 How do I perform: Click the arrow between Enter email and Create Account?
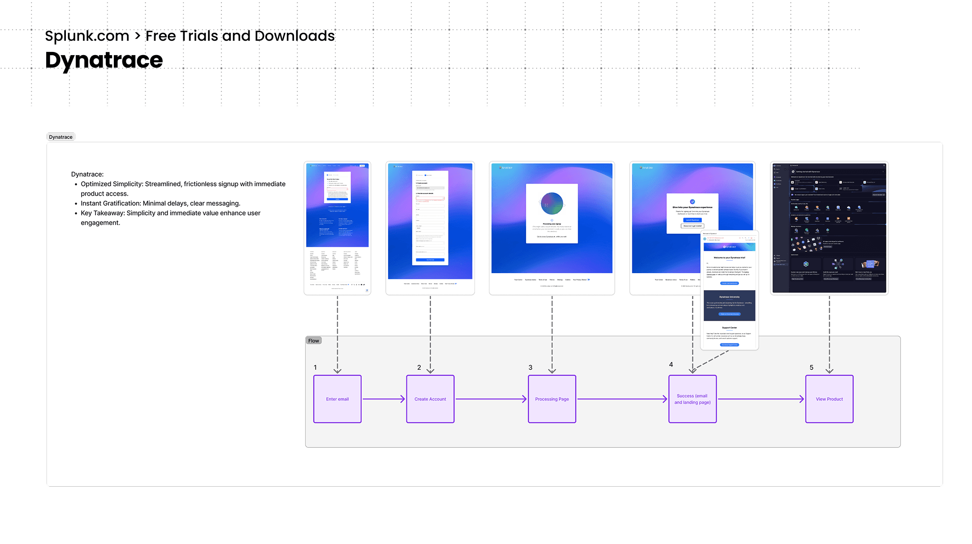click(383, 399)
